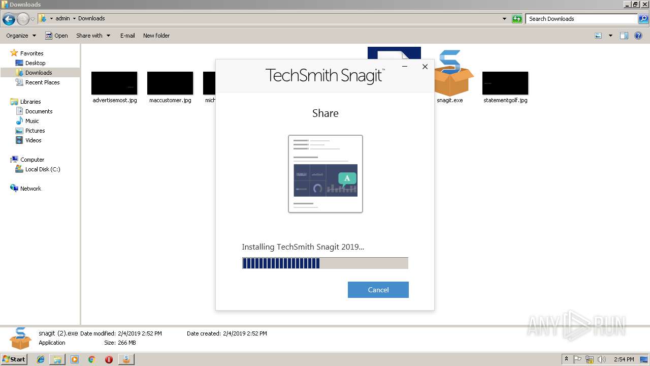Select Downloads in Favorites
The width and height of the screenshot is (650, 366).
click(39, 73)
